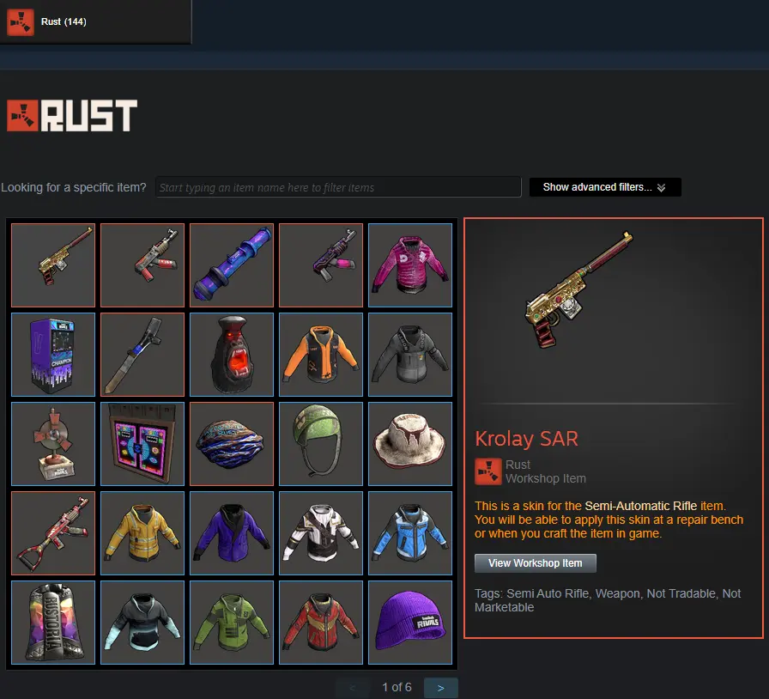
Task: Choose the purple Champion vending machine item
Action: tap(53, 355)
